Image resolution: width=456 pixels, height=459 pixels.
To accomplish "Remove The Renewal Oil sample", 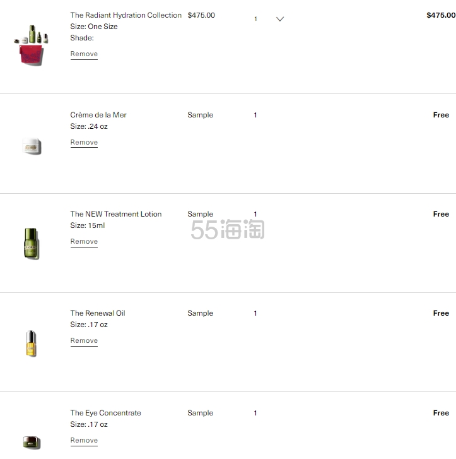I will (x=84, y=341).
